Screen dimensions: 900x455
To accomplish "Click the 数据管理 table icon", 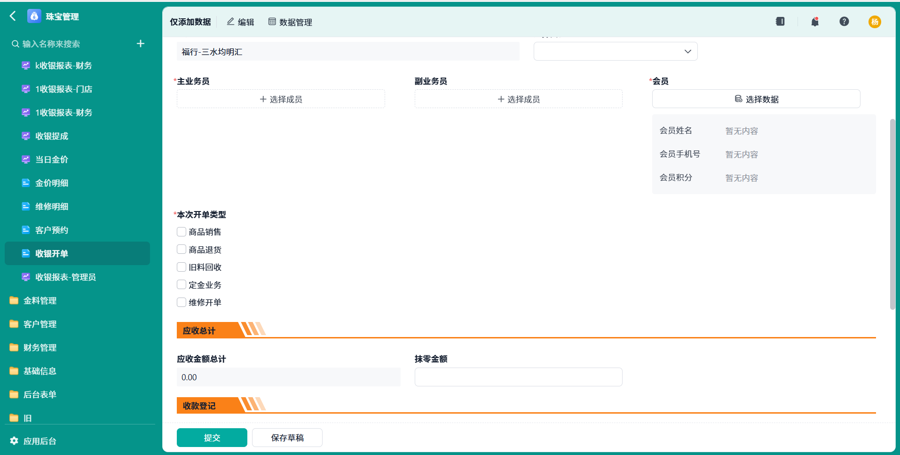I will coord(272,22).
